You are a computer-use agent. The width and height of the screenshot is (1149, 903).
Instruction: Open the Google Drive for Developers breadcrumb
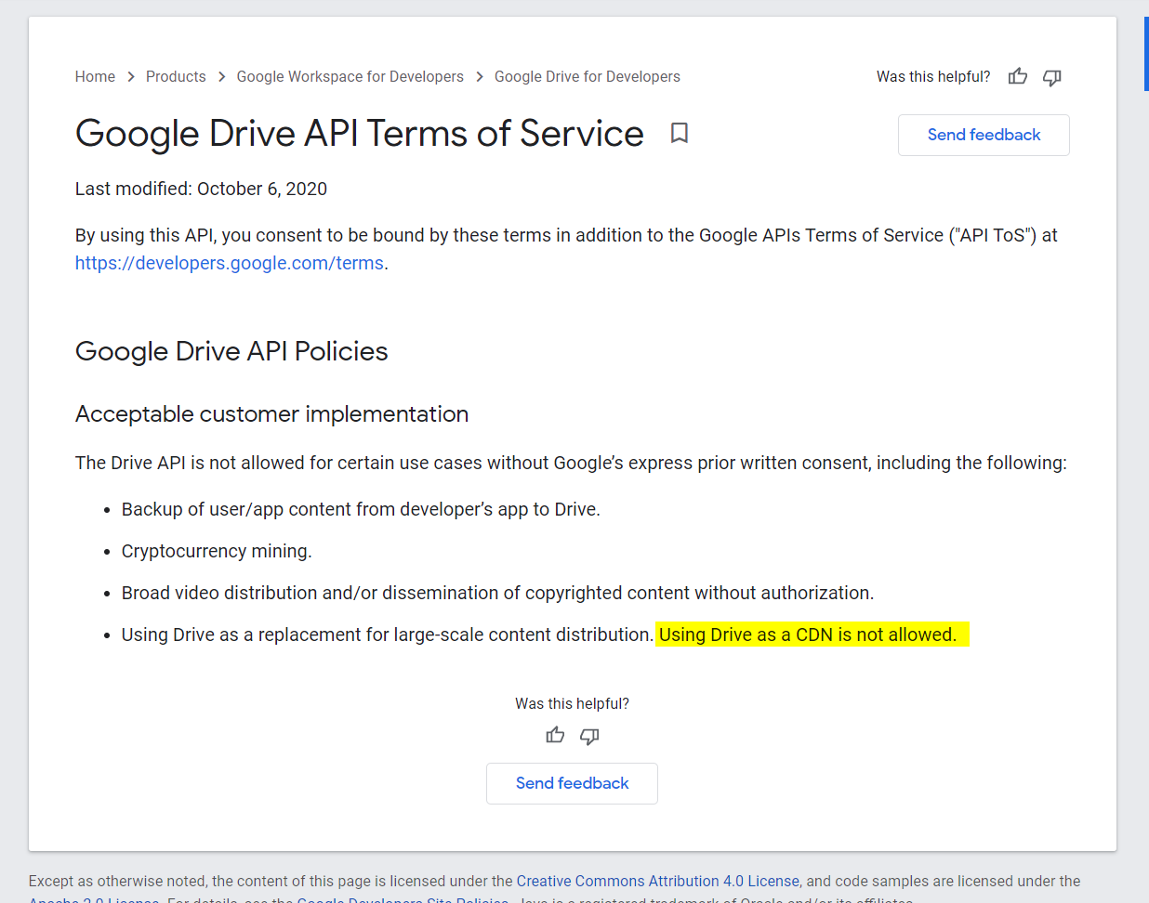click(588, 76)
